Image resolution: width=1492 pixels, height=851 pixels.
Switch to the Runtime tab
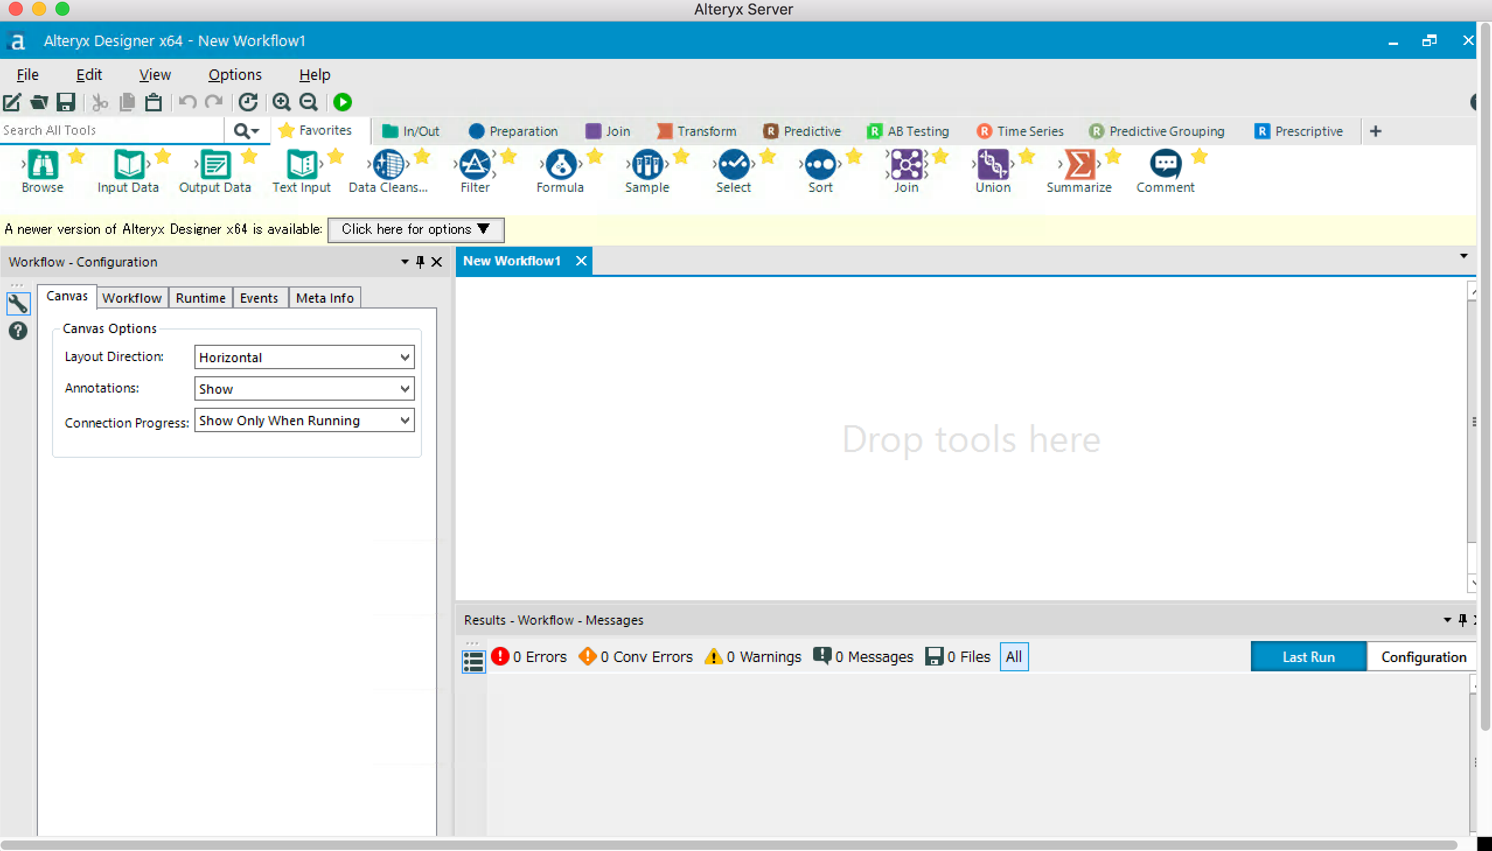(x=200, y=297)
